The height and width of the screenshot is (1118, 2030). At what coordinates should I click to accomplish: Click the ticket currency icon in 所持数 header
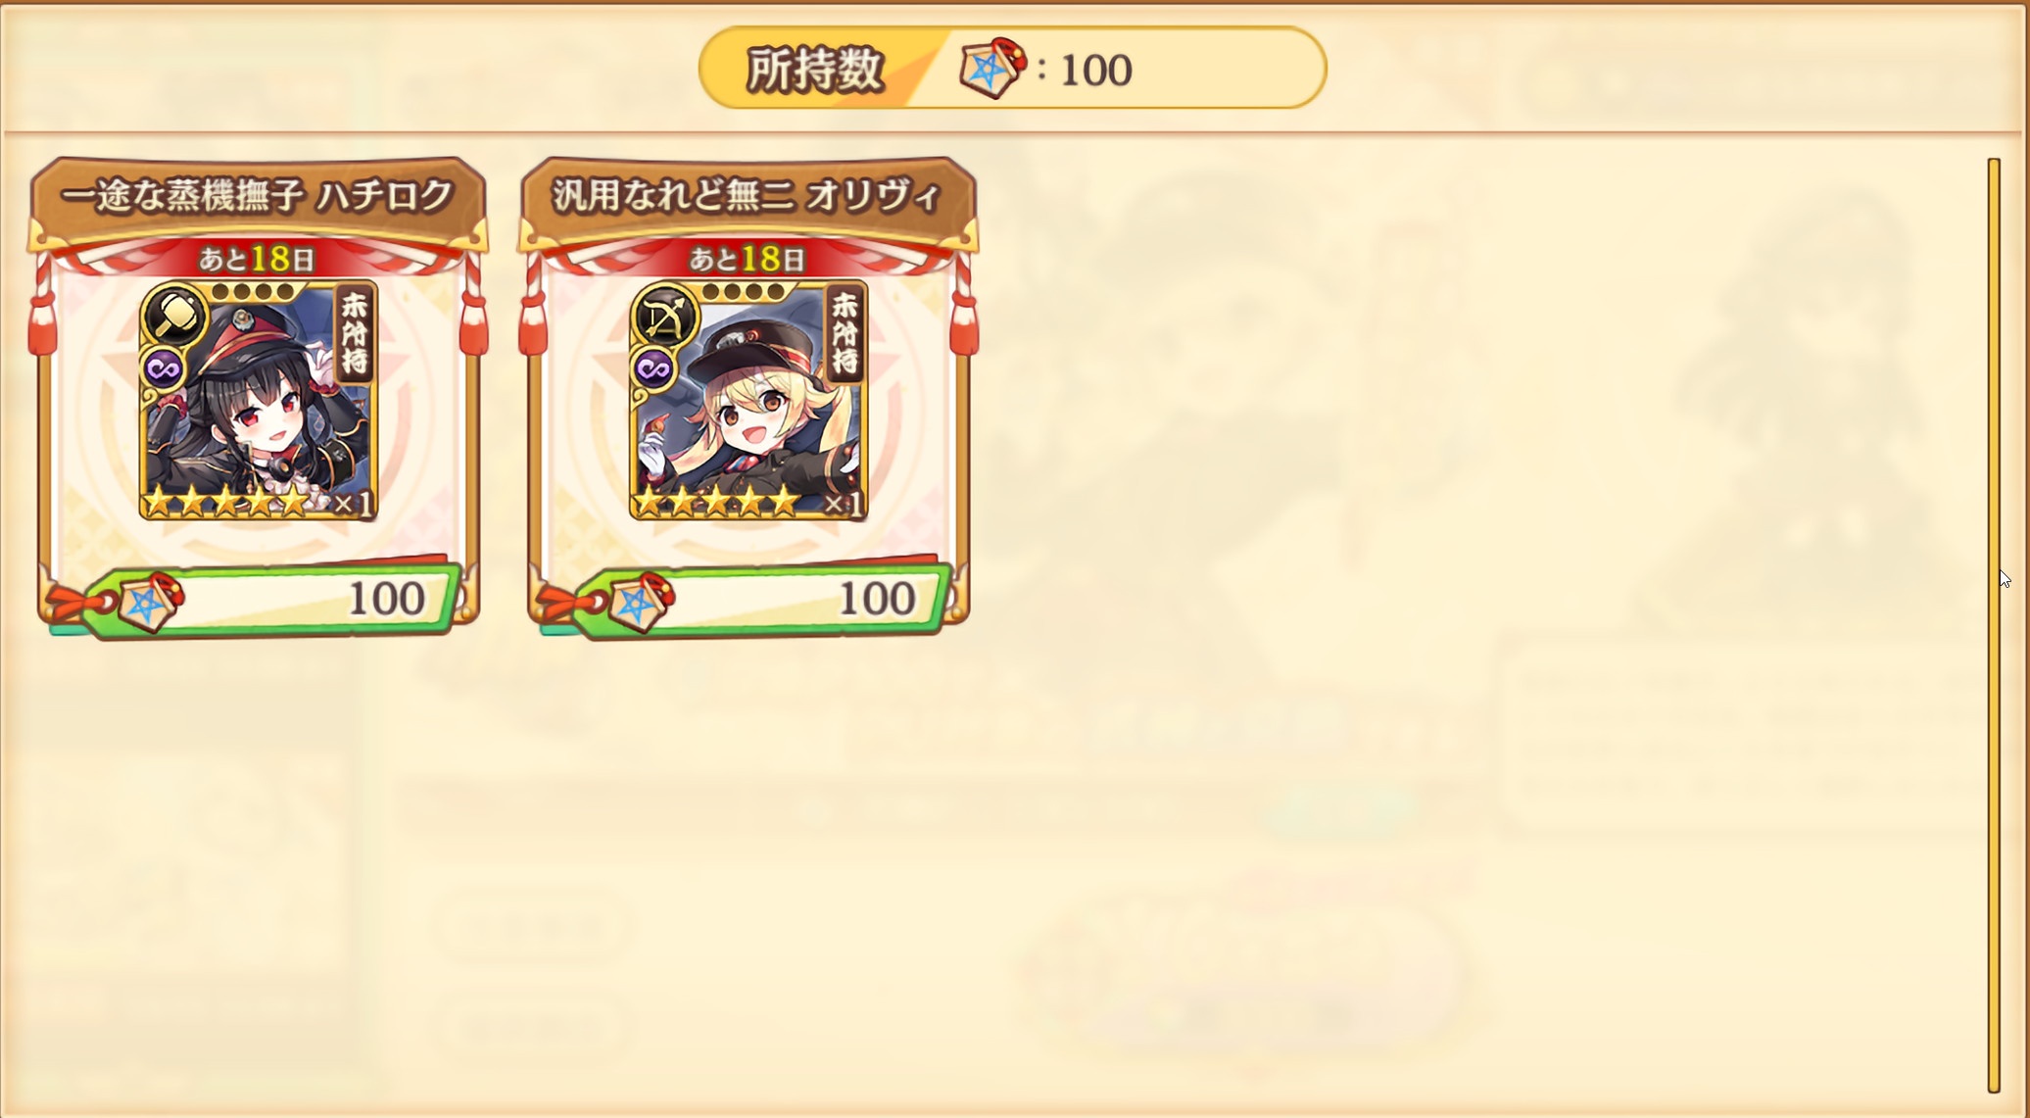pyautogui.click(x=991, y=68)
